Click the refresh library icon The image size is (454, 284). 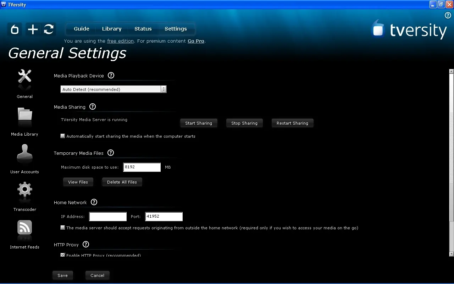coord(49,29)
